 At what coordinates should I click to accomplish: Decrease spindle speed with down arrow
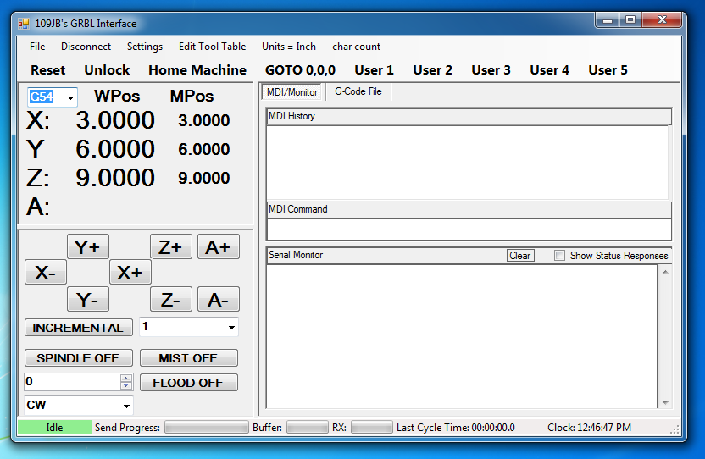pos(126,385)
